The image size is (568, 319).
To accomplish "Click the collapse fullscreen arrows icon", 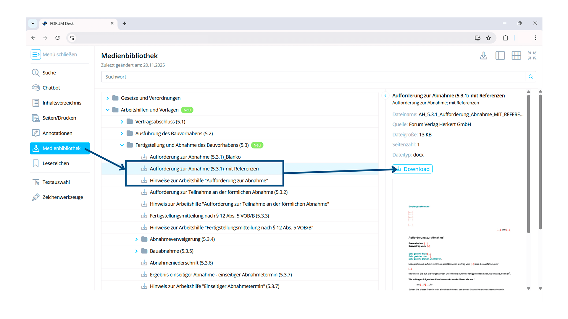I will click(532, 56).
